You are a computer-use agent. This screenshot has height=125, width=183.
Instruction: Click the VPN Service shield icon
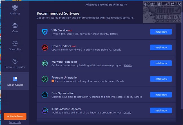44,32
